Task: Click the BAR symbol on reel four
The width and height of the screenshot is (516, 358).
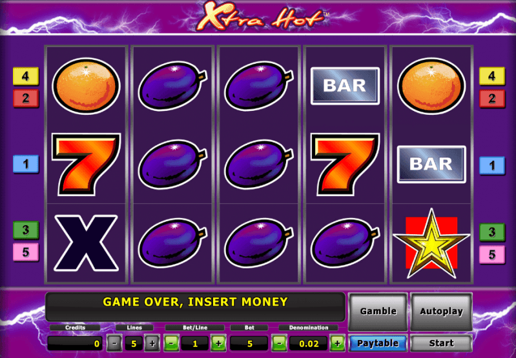Action: pyautogui.click(x=345, y=86)
